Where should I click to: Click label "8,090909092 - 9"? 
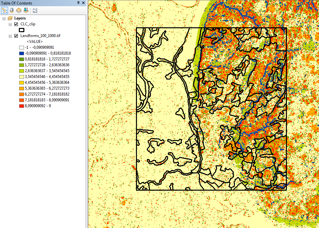point(38,106)
